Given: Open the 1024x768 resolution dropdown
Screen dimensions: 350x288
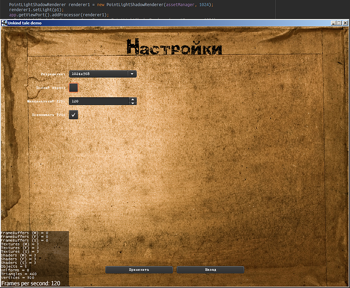Looking at the screenshot, I should click(103, 74).
